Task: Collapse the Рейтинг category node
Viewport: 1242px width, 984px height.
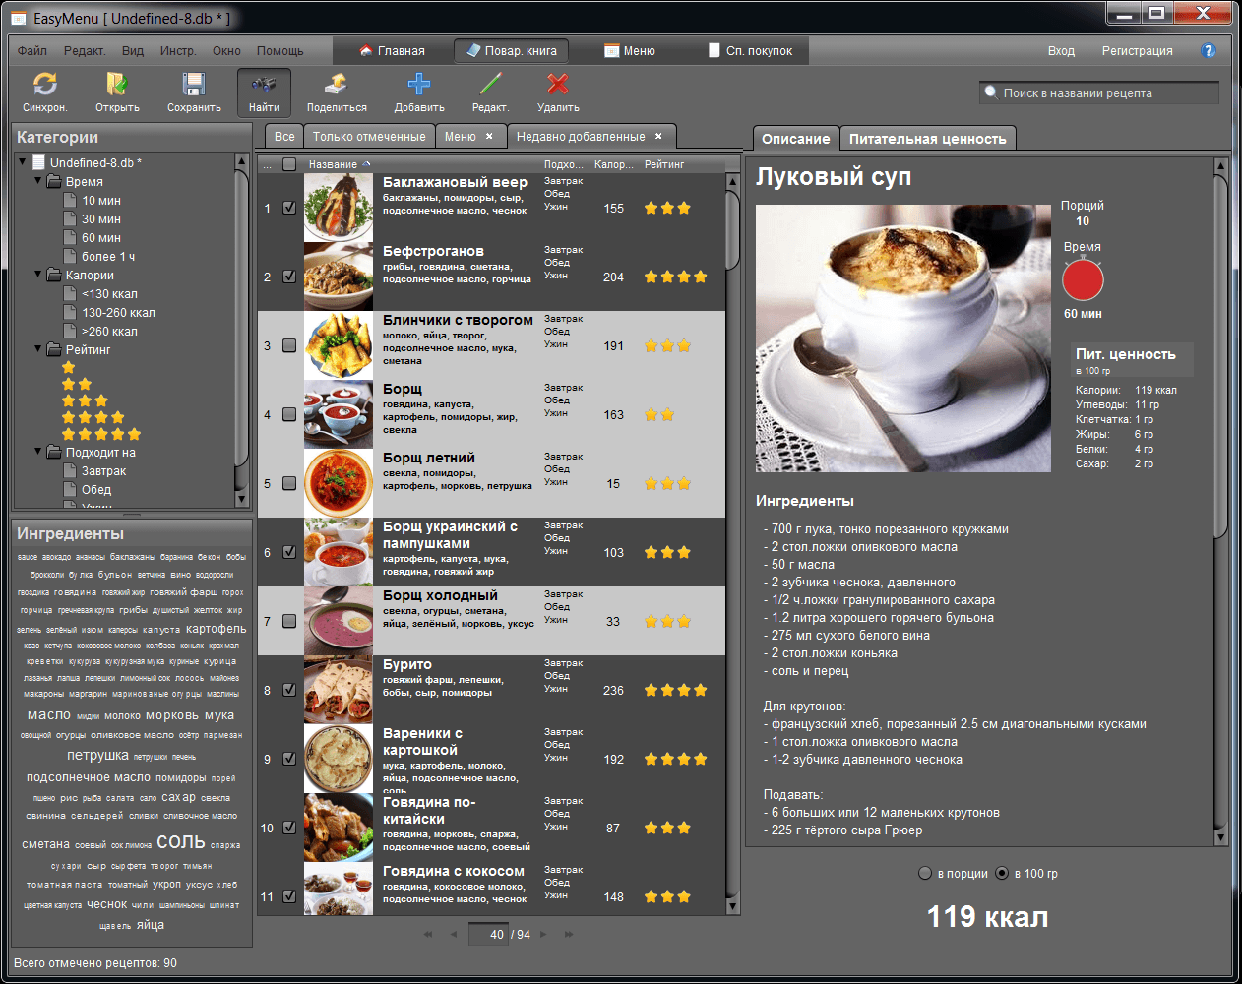Action: pos(38,348)
